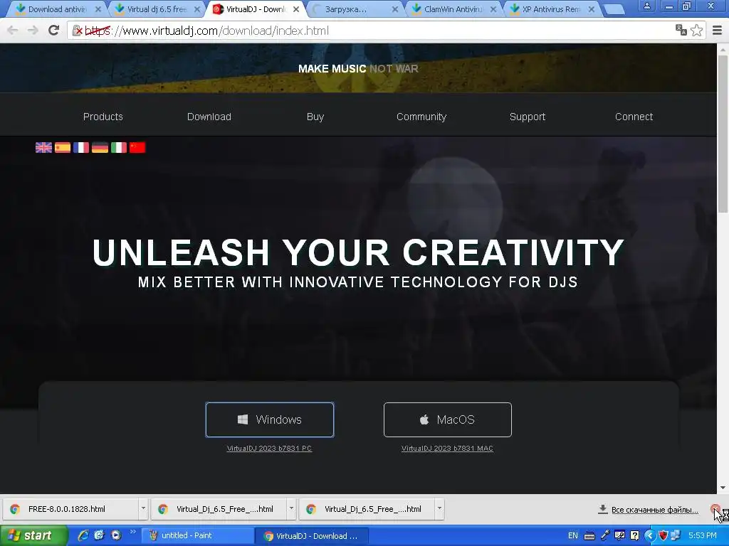
Task: Open the Support navigation menu
Action: coord(528,117)
